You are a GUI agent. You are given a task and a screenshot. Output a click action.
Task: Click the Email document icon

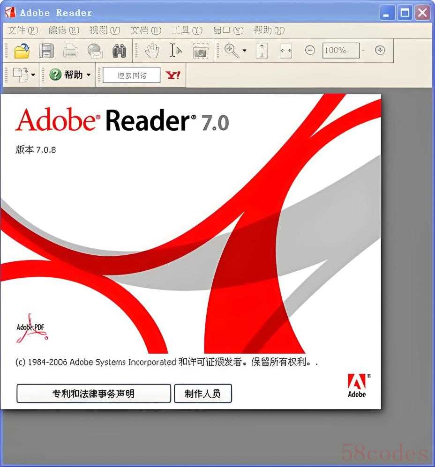coord(95,51)
